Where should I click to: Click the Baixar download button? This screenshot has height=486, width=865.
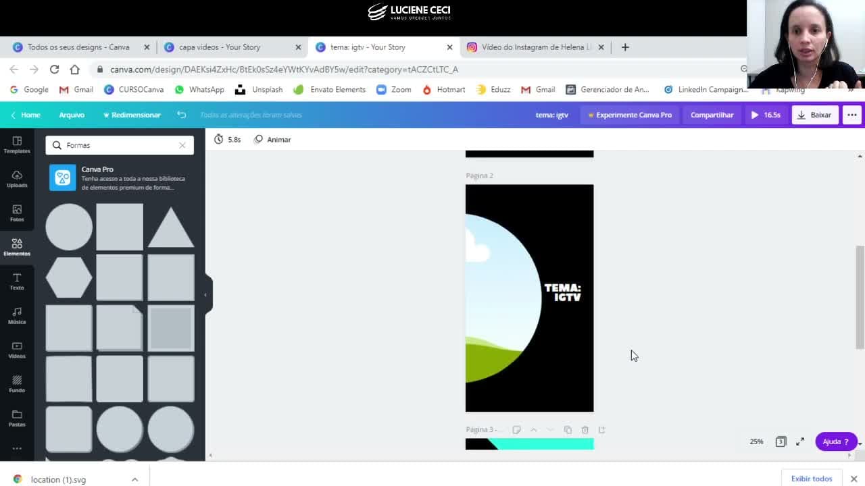pyautogui.click(x=814, y=115)
